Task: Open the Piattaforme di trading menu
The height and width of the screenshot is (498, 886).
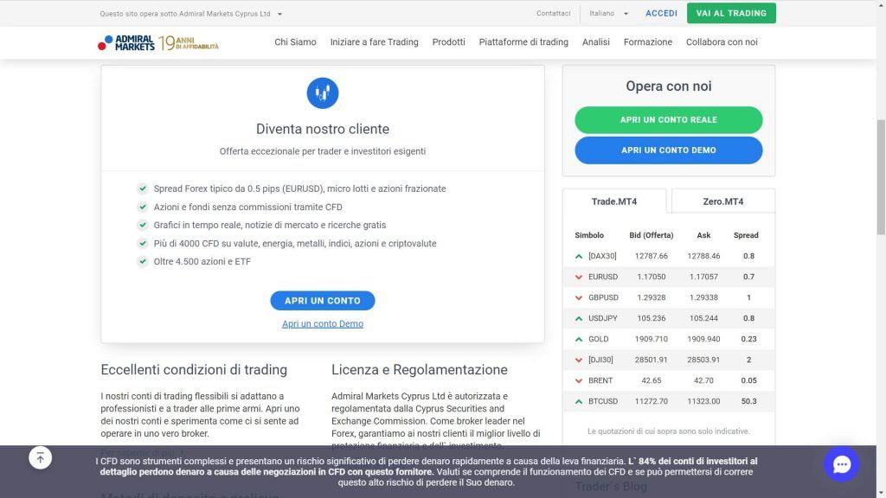Action: coord(523,41)
